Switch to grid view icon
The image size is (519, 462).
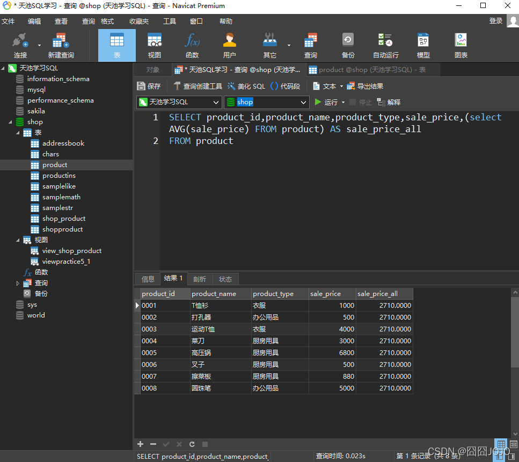pos(501,444)
